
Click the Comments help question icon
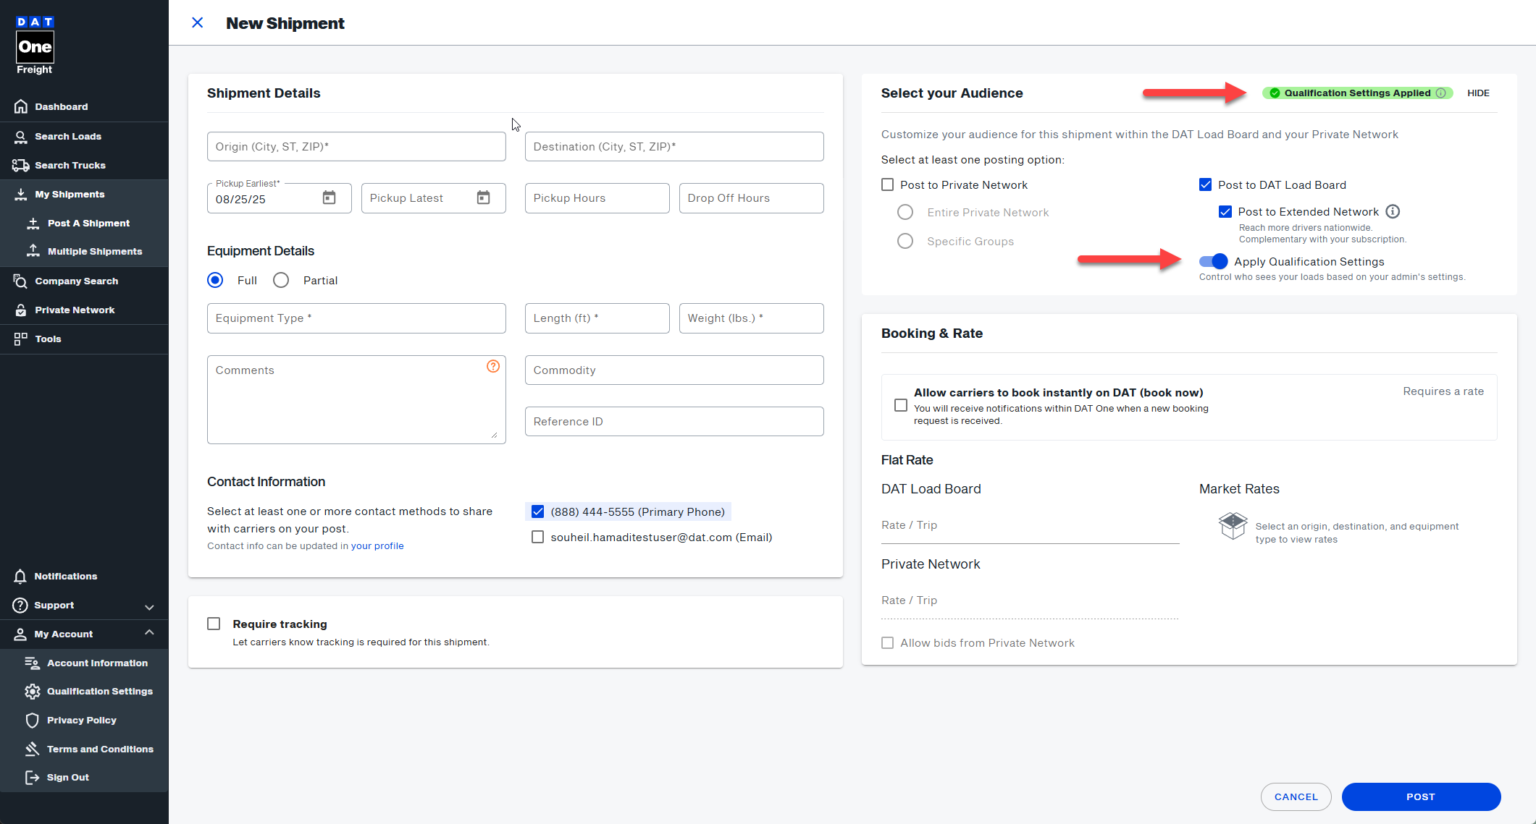coord(493,366)
